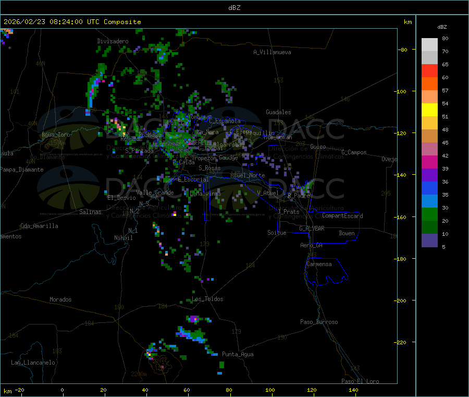Image resolution: width=469 pixels, height=397 pixels.
Task: Click the A_Villanueva location label
Action: (272, 52)
